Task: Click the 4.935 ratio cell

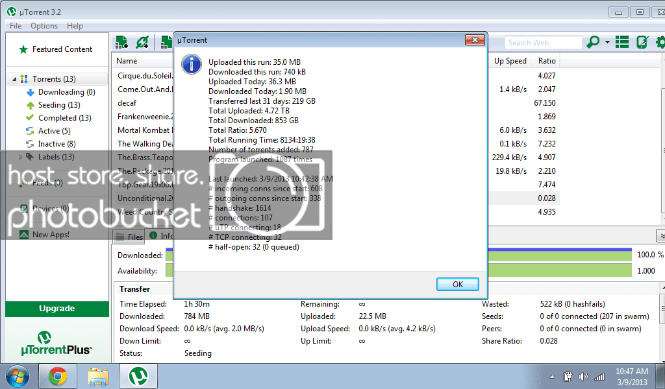Action: pyautogui.click(x=547, y=212)
